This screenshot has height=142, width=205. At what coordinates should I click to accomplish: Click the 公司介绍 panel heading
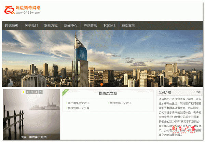point(165,92)
